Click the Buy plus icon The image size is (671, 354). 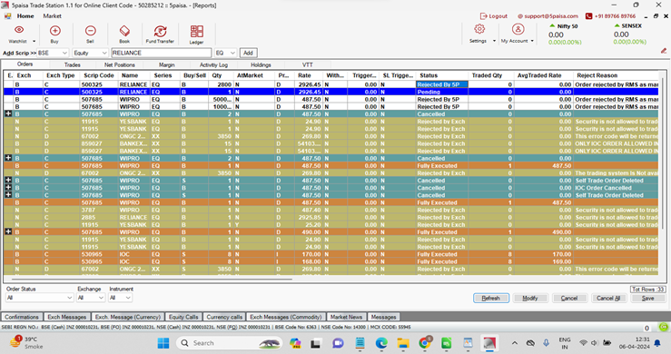coord(54,31)
